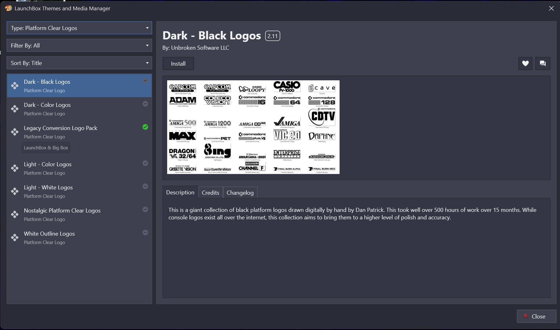The width and height of the screenshot is (560, 330).
Task: Open the comments speech bubble icon
Action: coord(543,63)
